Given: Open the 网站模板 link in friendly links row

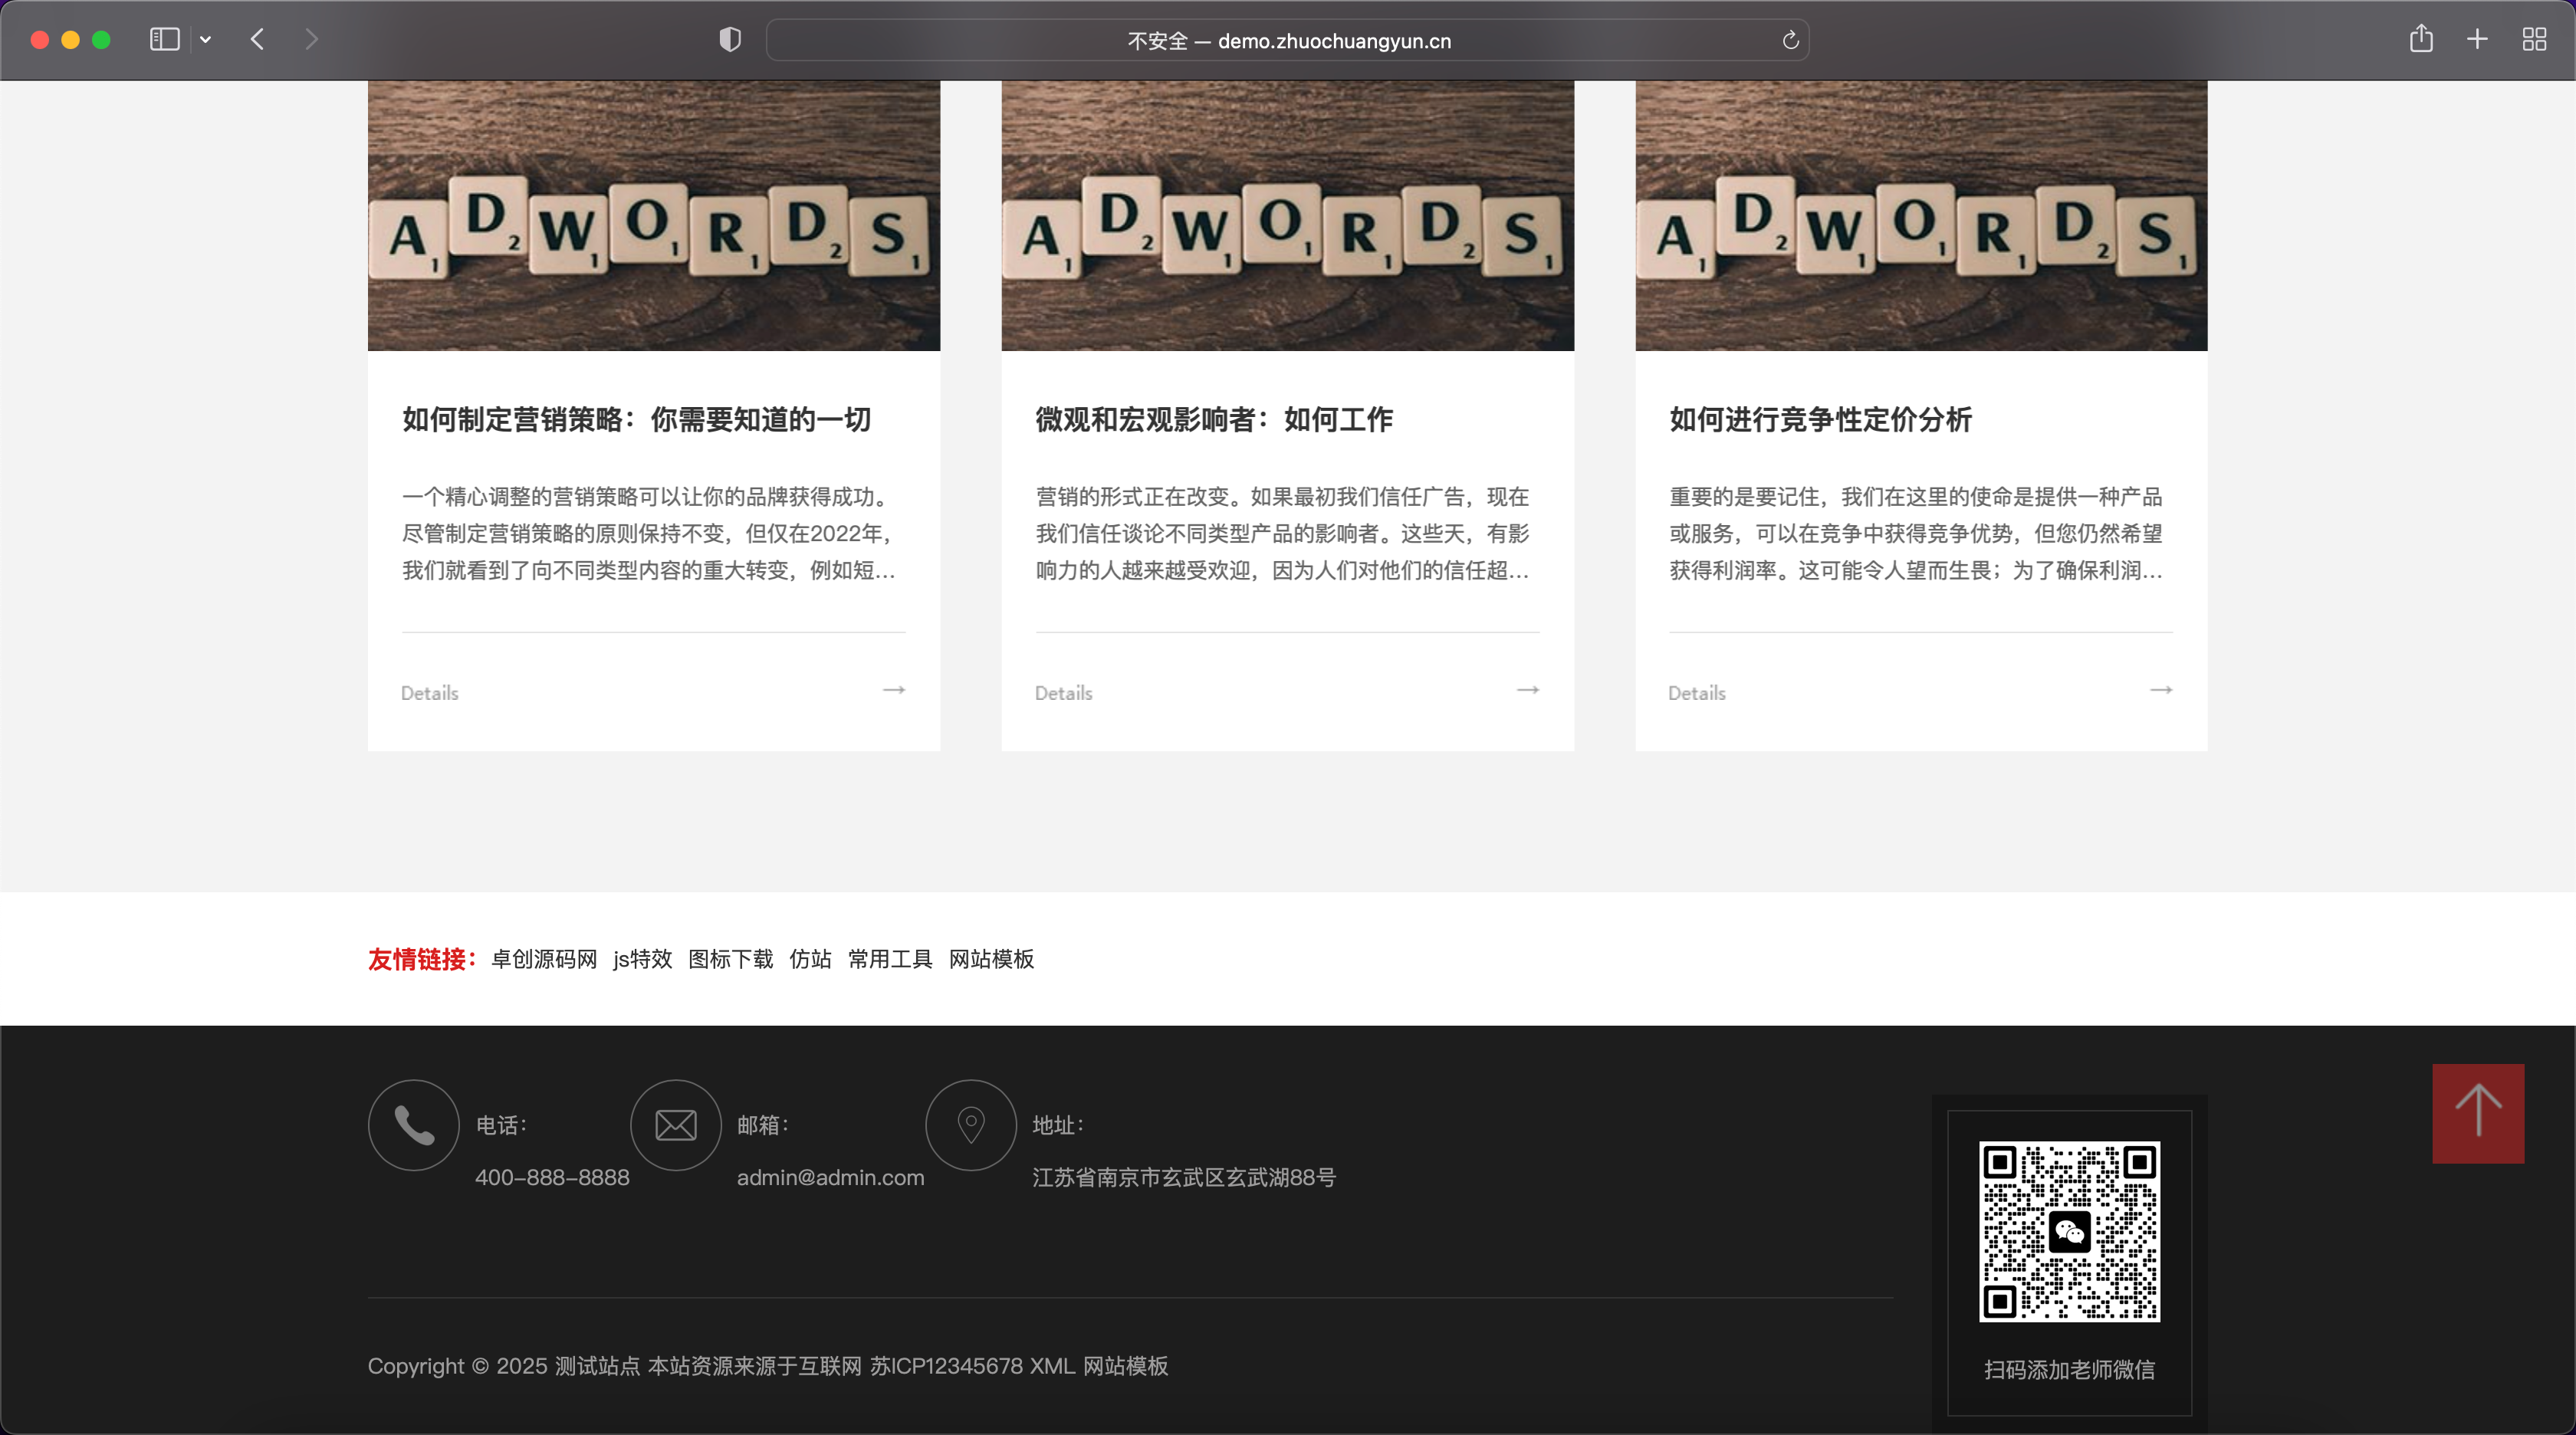Looking at the screenshot, I should (991, 959).
